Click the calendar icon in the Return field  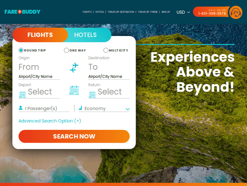coord(92,95)
